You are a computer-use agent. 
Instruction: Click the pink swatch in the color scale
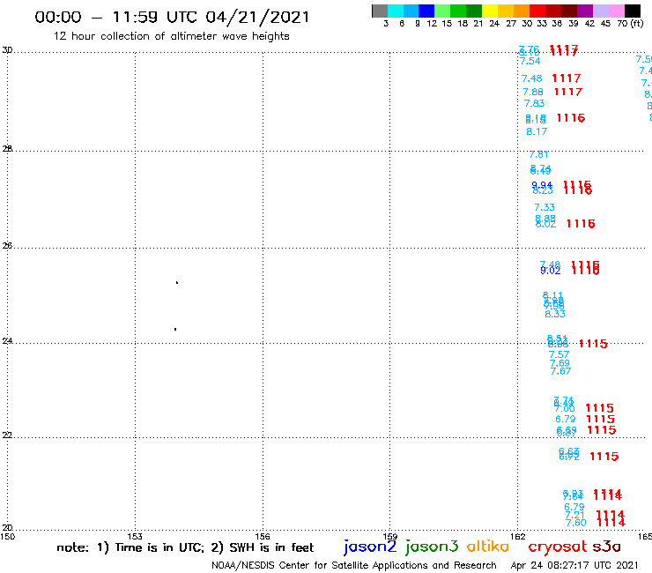(x=616, y=11)
